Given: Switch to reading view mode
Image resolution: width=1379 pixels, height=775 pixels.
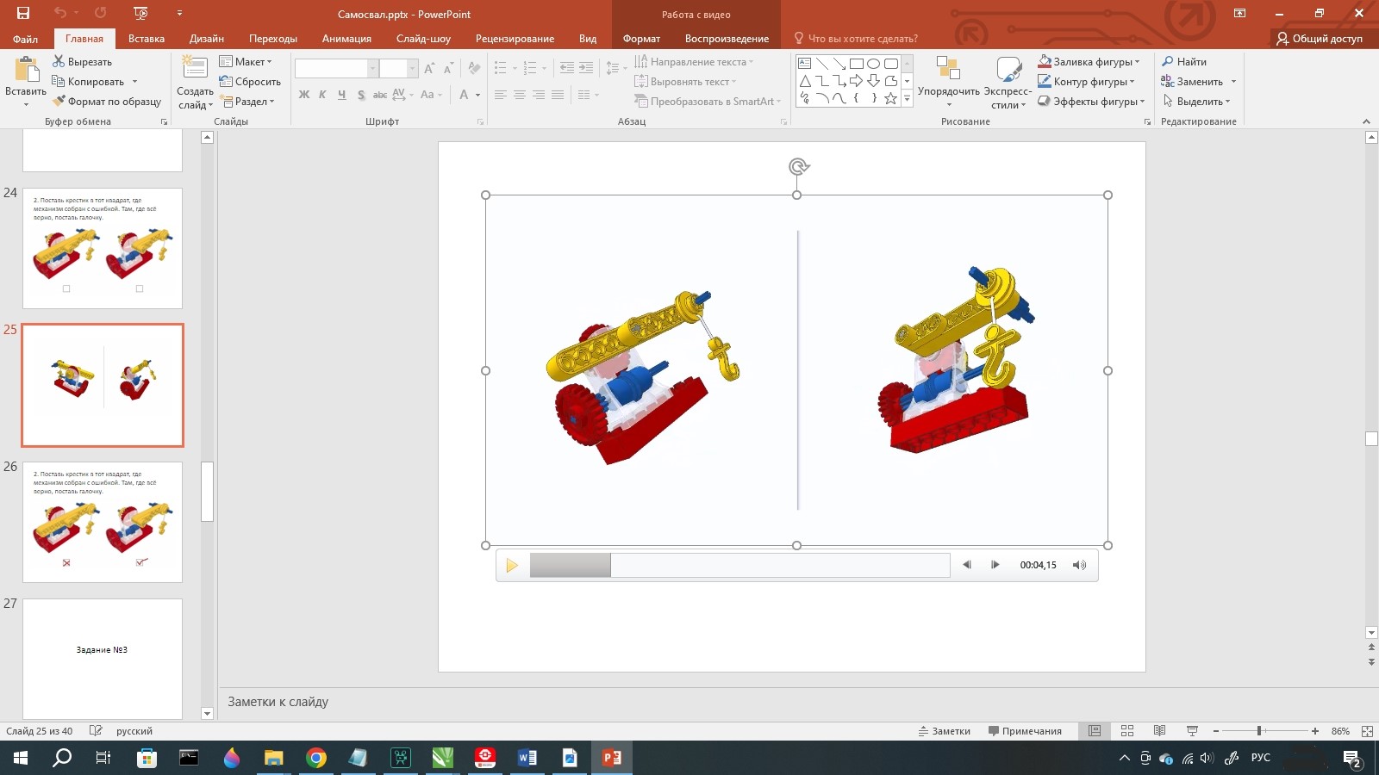Looking at the screenshot, I should [x=1160, y=731].
